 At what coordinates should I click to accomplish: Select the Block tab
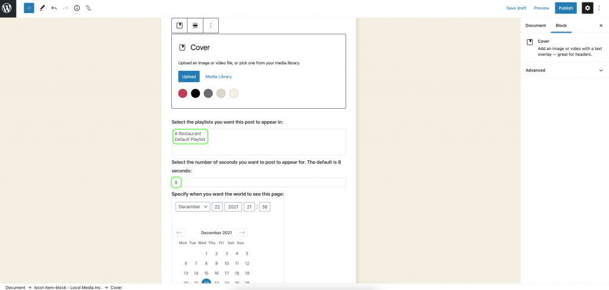point(561,25)
